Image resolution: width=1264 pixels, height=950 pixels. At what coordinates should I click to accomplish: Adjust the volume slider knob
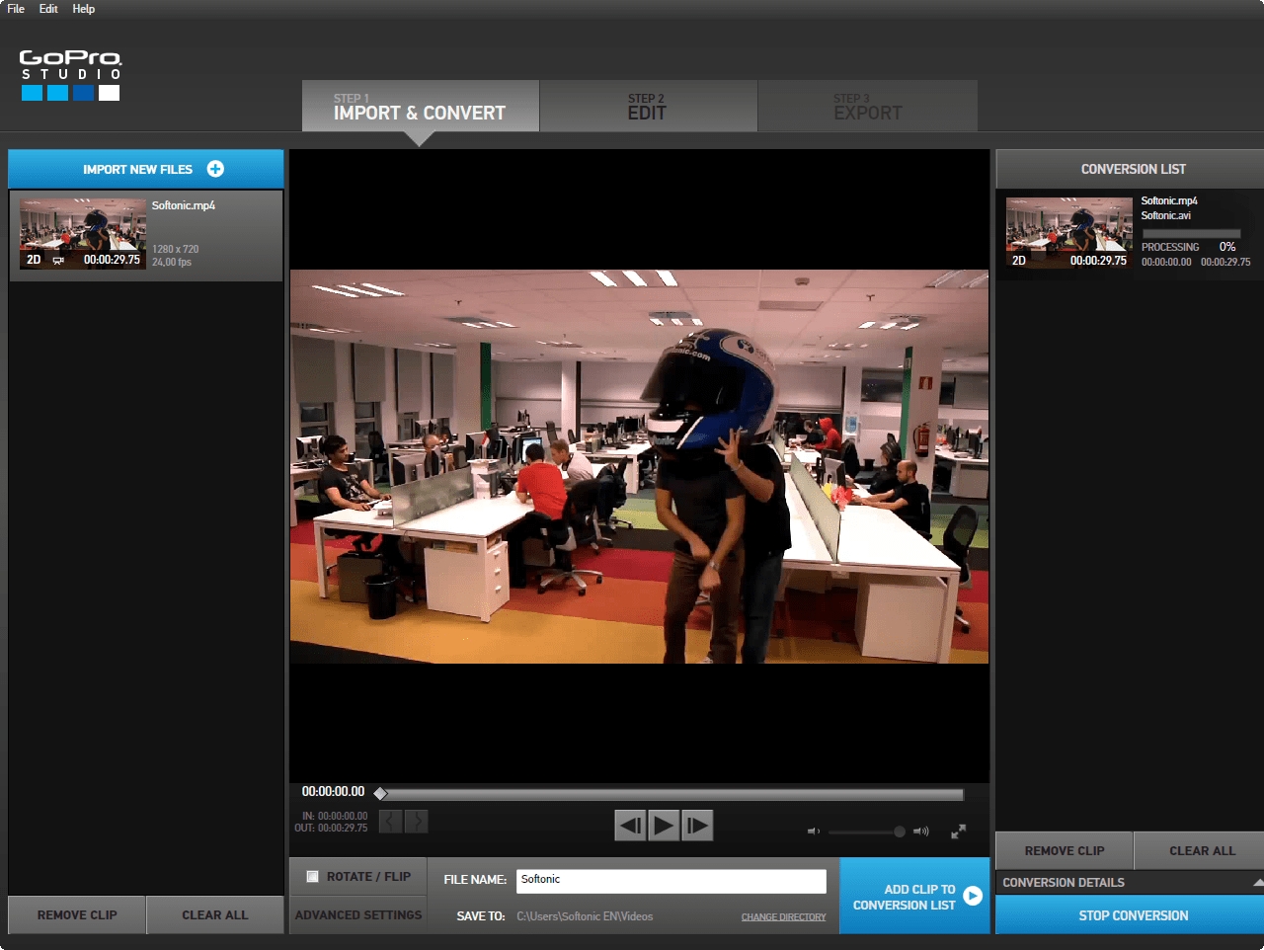pyautogui.click(x=900, y=831)
